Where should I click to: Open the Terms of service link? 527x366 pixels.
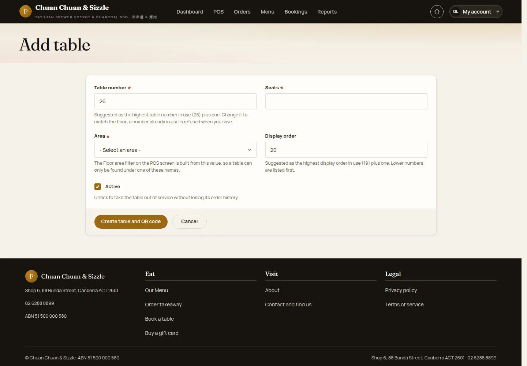click(404, 305)
